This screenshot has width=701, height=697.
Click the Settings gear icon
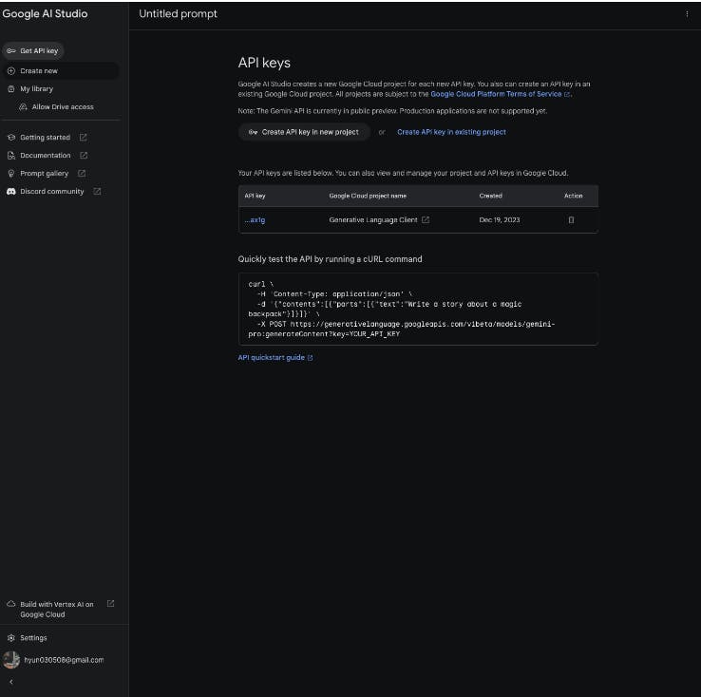(x=11, y=638)
